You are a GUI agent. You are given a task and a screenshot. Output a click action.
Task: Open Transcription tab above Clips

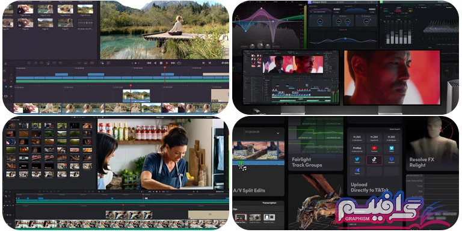click(x=269, y=203)
